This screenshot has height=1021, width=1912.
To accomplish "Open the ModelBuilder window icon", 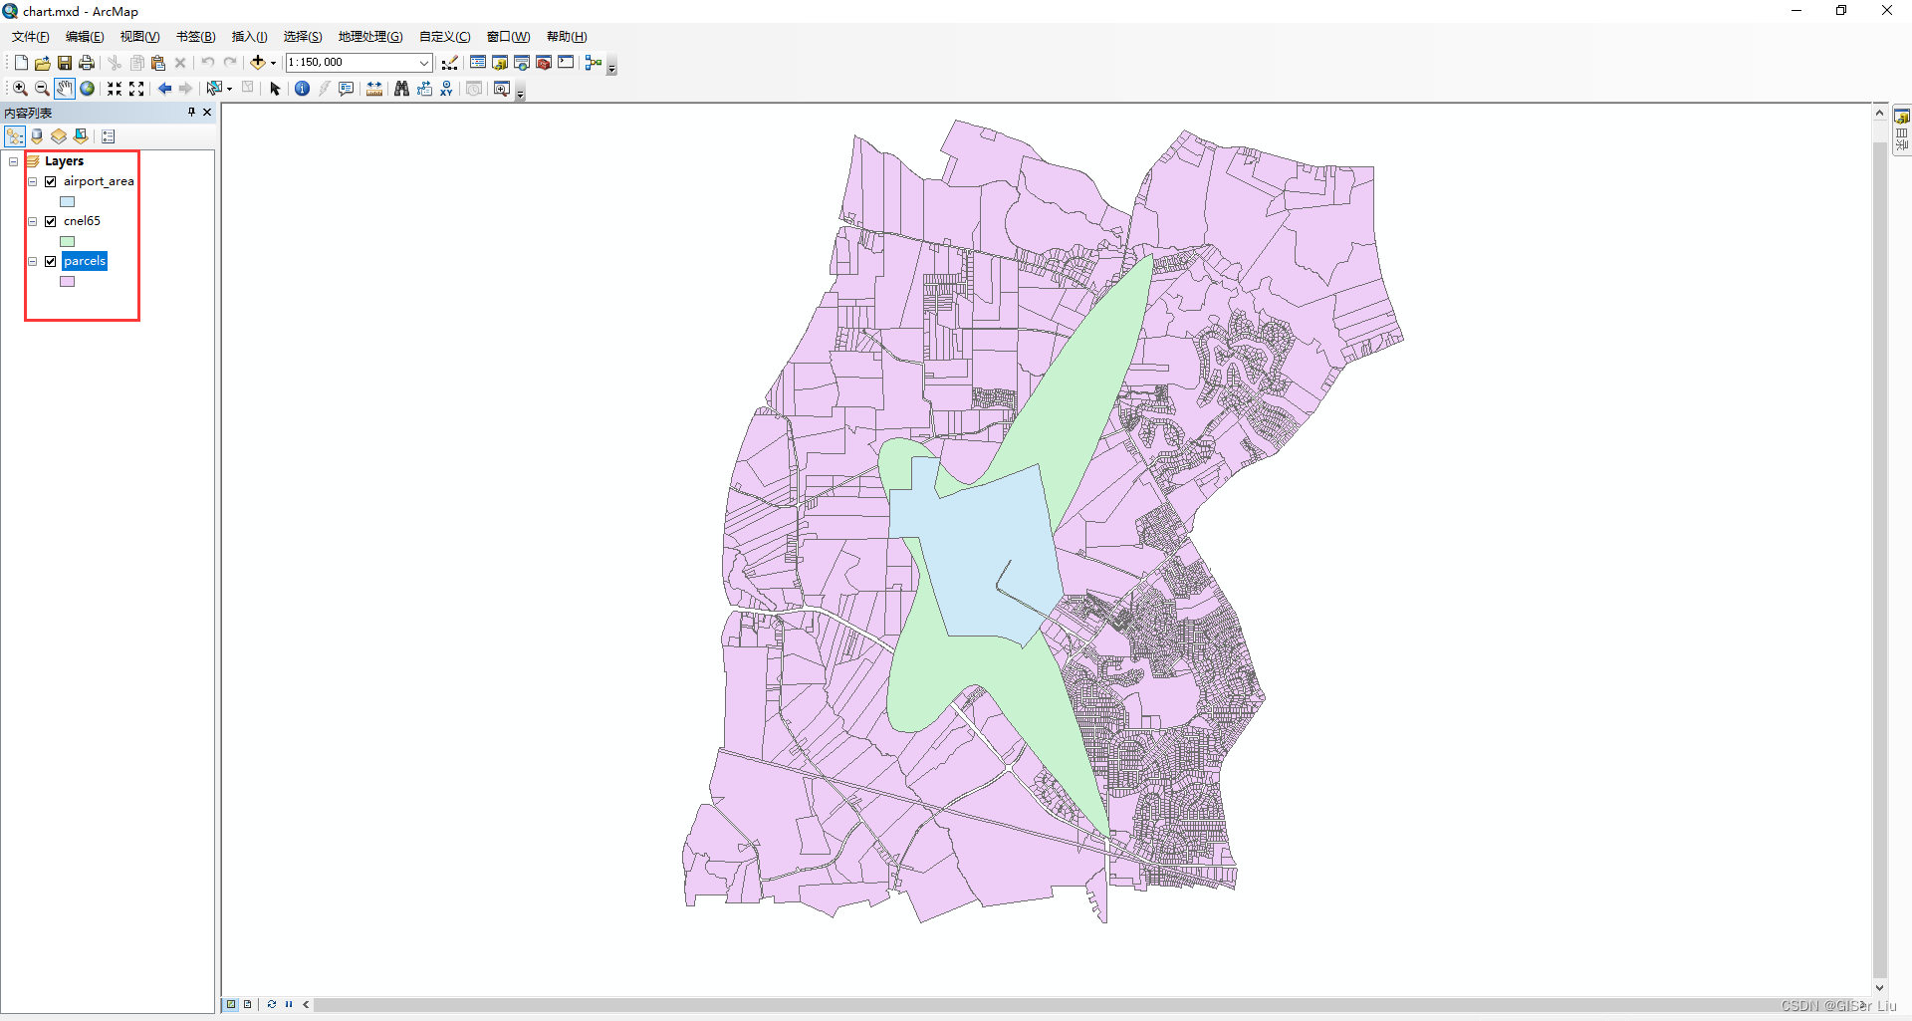I will click(x=594, y=63).
